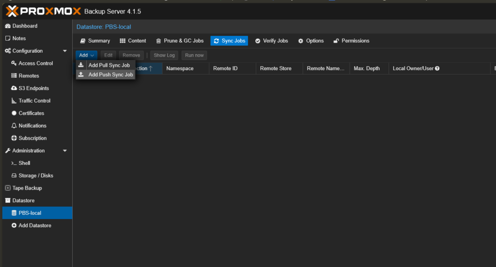The image size is (496, 267).
Task: Collapse the Administration section arrow
Action: pos(65,151)
